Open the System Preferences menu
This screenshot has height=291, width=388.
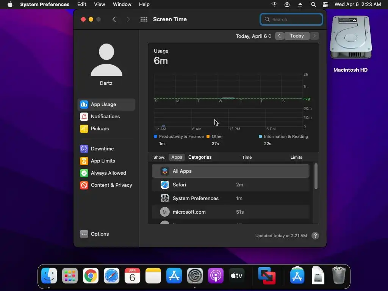point(45,5)
